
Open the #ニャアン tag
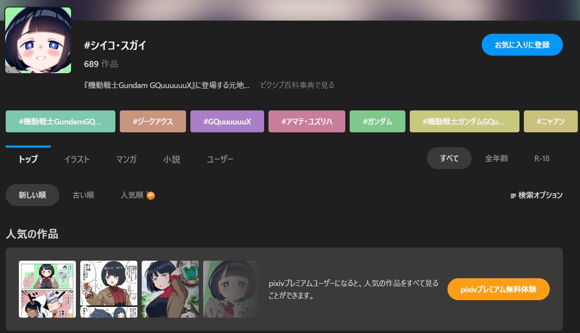pos(551,121)
